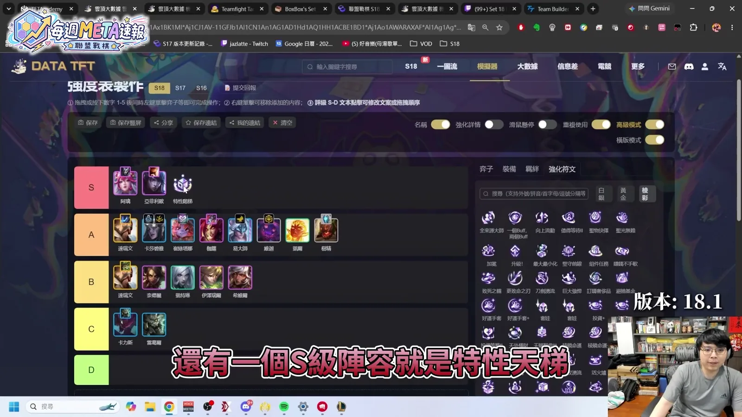Open Chrome from the taskbar
Viewport: 742px width, 417px height.
(x=169, y=407)
